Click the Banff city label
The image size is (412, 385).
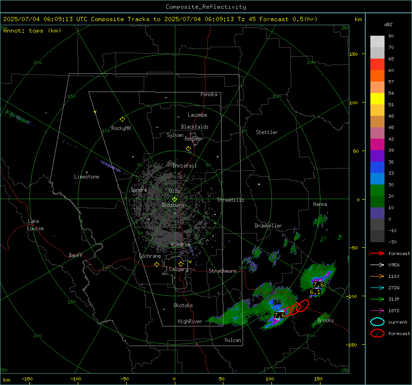pos(76,255)
